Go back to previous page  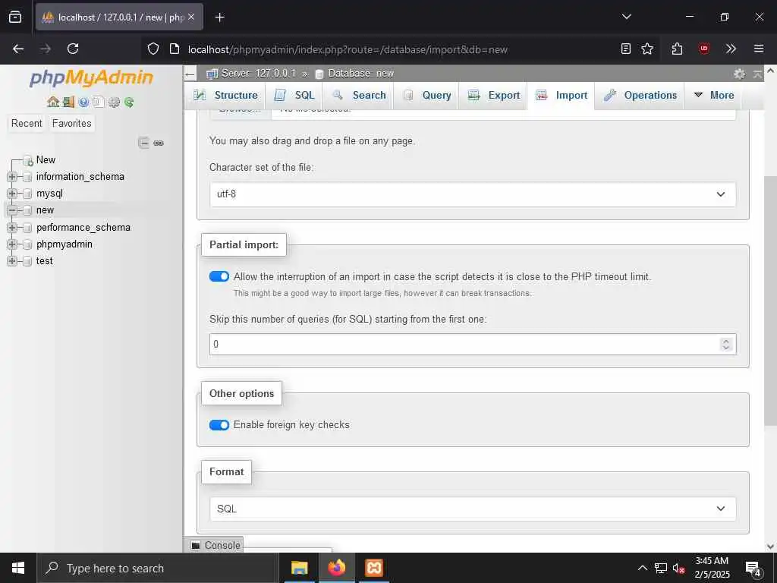click(18, 49)
